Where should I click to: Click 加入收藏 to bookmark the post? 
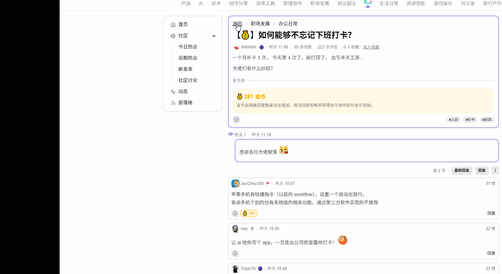point(371,47)
